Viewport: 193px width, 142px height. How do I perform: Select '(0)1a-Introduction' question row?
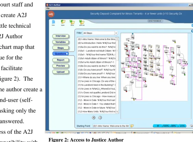point(96,43)
